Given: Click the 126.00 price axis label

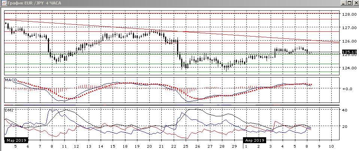Looking at the screenshot, I should point(348,41).
